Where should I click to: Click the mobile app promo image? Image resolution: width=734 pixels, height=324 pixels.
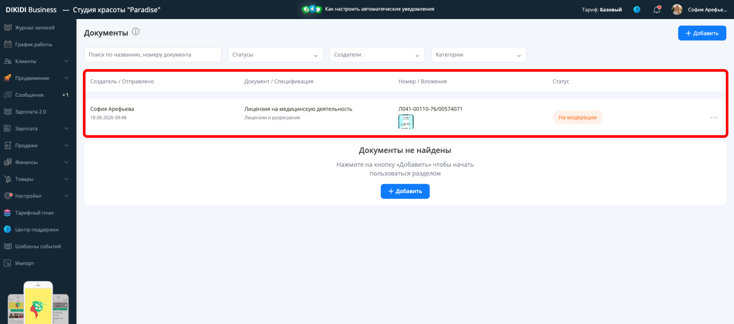pos(38,302)
